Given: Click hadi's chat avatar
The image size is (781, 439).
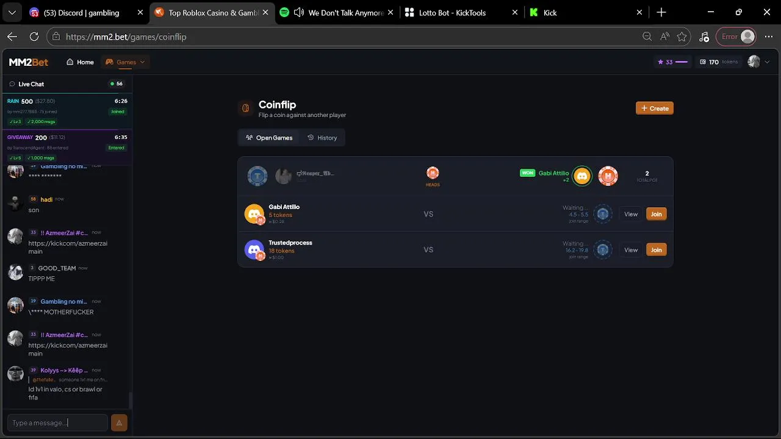Looking at the screenshot, I should tap(15, 202).
